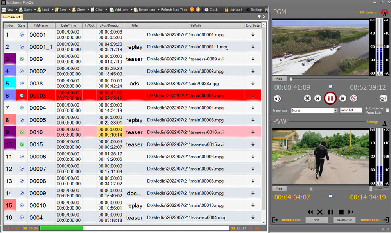Click Add Item in the toolbar
The height and width of the screenshot is (233, 391).
[x=119, y=9]
